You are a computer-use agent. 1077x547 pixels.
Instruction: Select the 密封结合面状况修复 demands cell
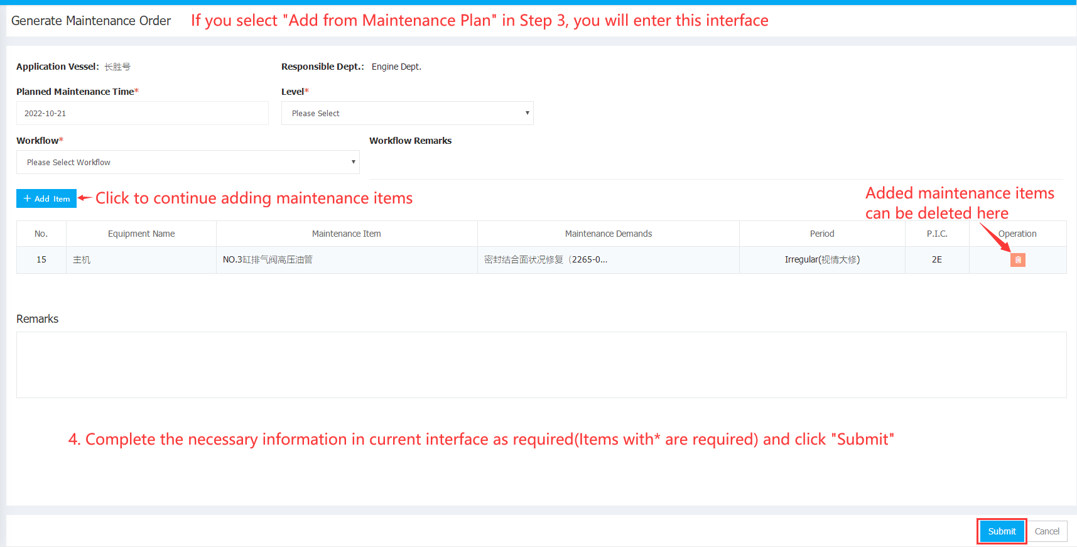[609, 260]
